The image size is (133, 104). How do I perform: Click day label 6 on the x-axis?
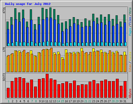(x=28, y=101)
